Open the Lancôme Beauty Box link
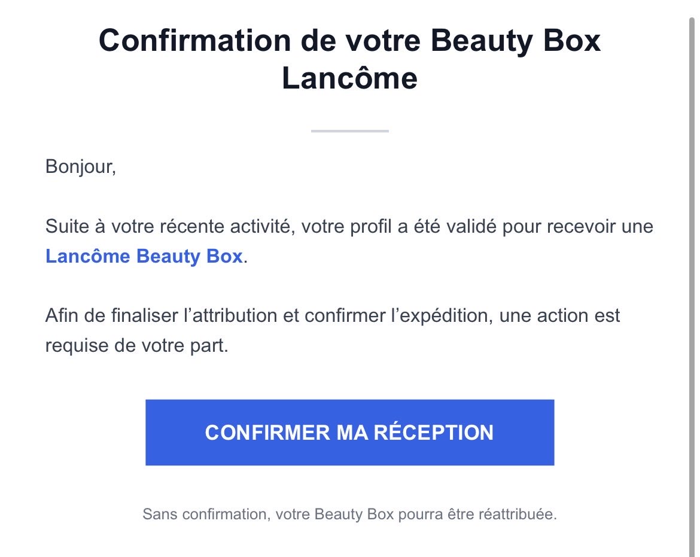Screen dimensions: 700x557 click(x=144, y=256)
